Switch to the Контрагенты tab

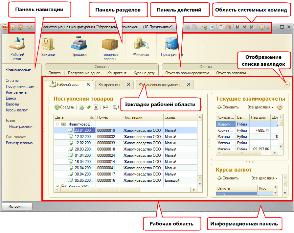pyautogui.click(x=109, y=85)
